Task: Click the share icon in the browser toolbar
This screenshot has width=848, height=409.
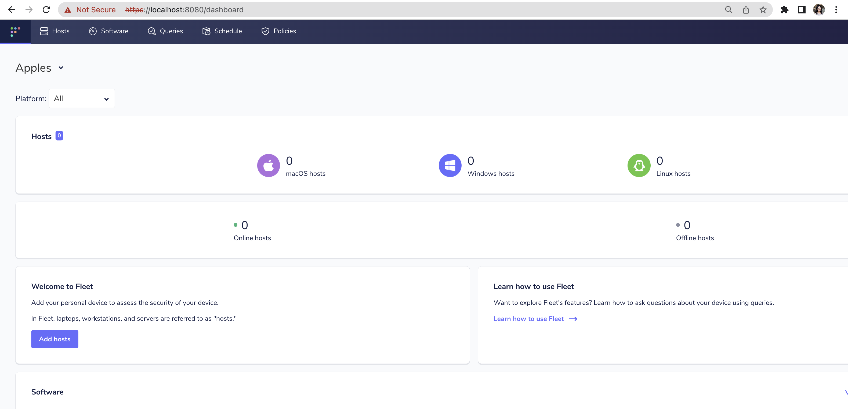Action: 746,10
